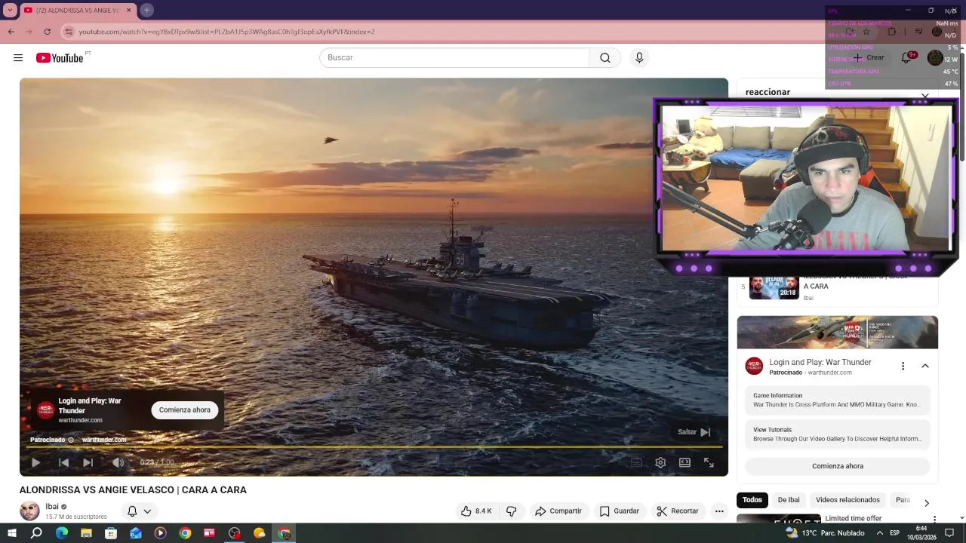Collapse the War Thunder ad panel
Image resolution: width=966 pixels, height=543 pixels.
[925, 366]
